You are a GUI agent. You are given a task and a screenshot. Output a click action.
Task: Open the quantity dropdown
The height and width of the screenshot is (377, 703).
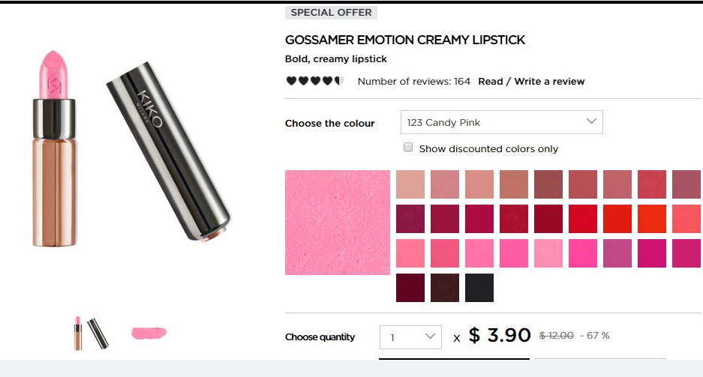point(410,337)
